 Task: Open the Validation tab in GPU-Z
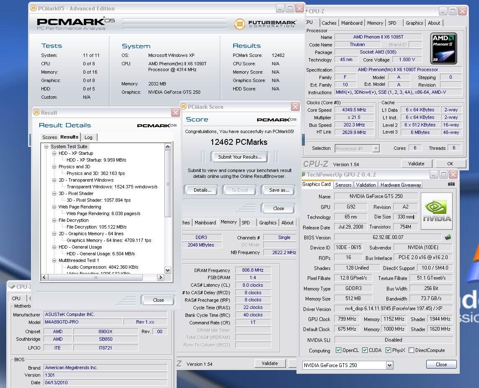pos(366,185)
